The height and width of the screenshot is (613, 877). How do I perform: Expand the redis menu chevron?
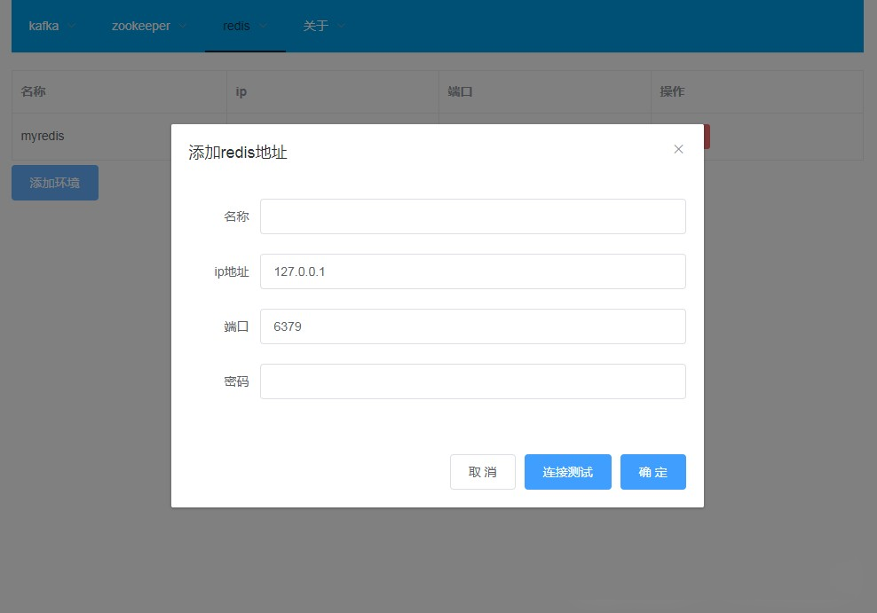click(263, 26)
